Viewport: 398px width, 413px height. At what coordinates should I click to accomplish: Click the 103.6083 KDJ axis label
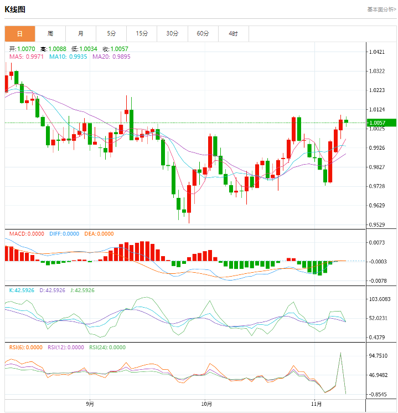click(x=380, y=299)
